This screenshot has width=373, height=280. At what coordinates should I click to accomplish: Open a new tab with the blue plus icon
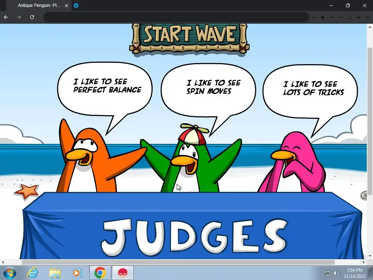pos(76,5)
